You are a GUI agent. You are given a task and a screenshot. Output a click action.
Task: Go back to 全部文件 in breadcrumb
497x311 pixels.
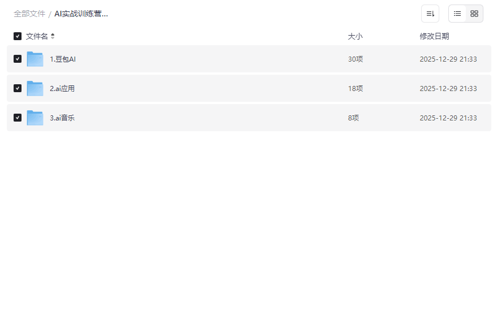tap(29, 14)
